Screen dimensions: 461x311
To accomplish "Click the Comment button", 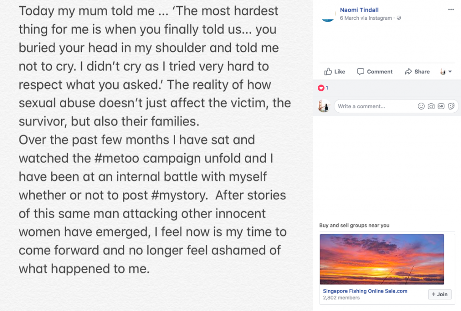I will 375,71.
